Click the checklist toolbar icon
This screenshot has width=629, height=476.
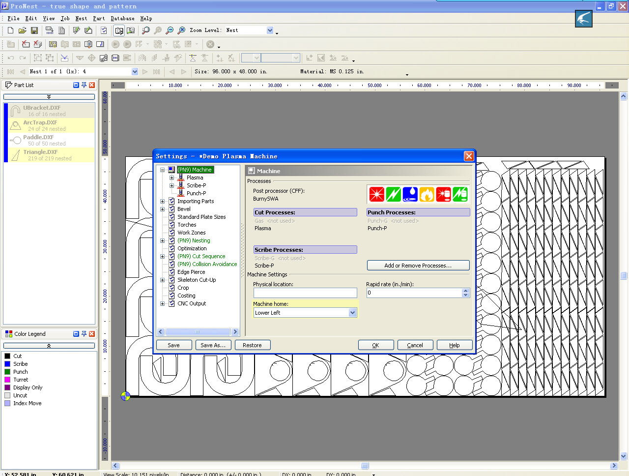pos(104,30)
